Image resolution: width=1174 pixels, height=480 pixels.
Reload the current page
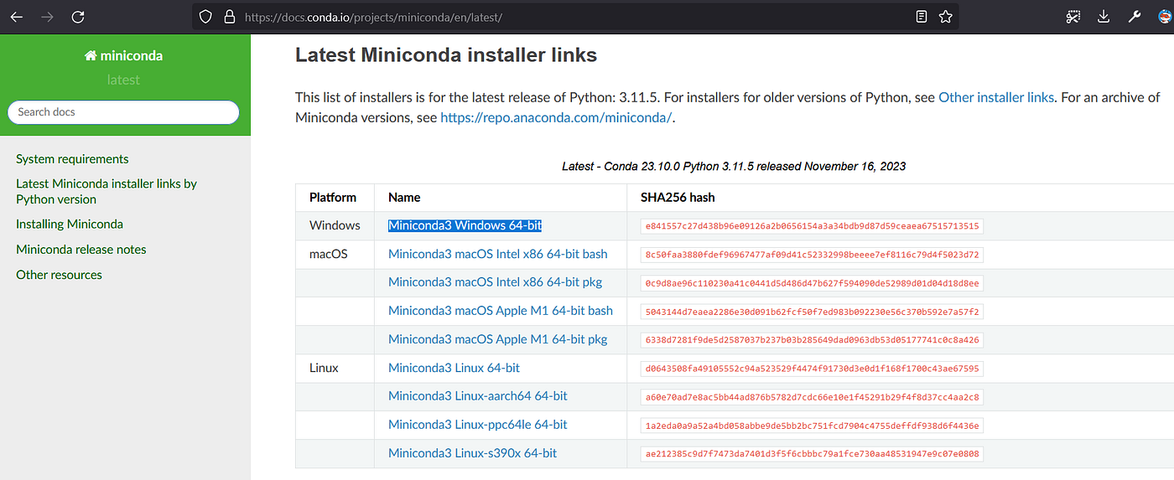(x=78, y=17)
